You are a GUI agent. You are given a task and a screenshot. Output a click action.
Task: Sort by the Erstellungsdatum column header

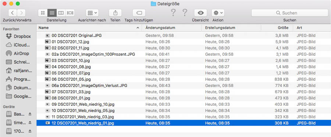(x=231, y=28)
